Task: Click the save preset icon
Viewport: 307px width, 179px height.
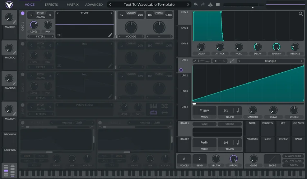Action: 211,5
